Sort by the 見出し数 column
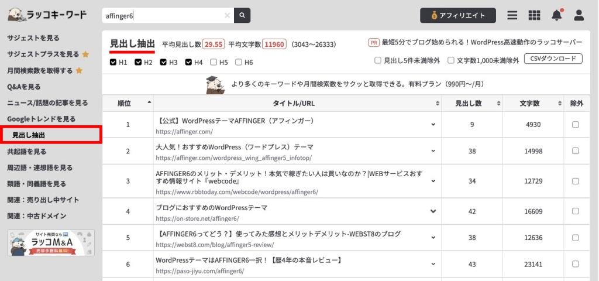The height and width of the screenshot is (281, 599). [472, 103]
